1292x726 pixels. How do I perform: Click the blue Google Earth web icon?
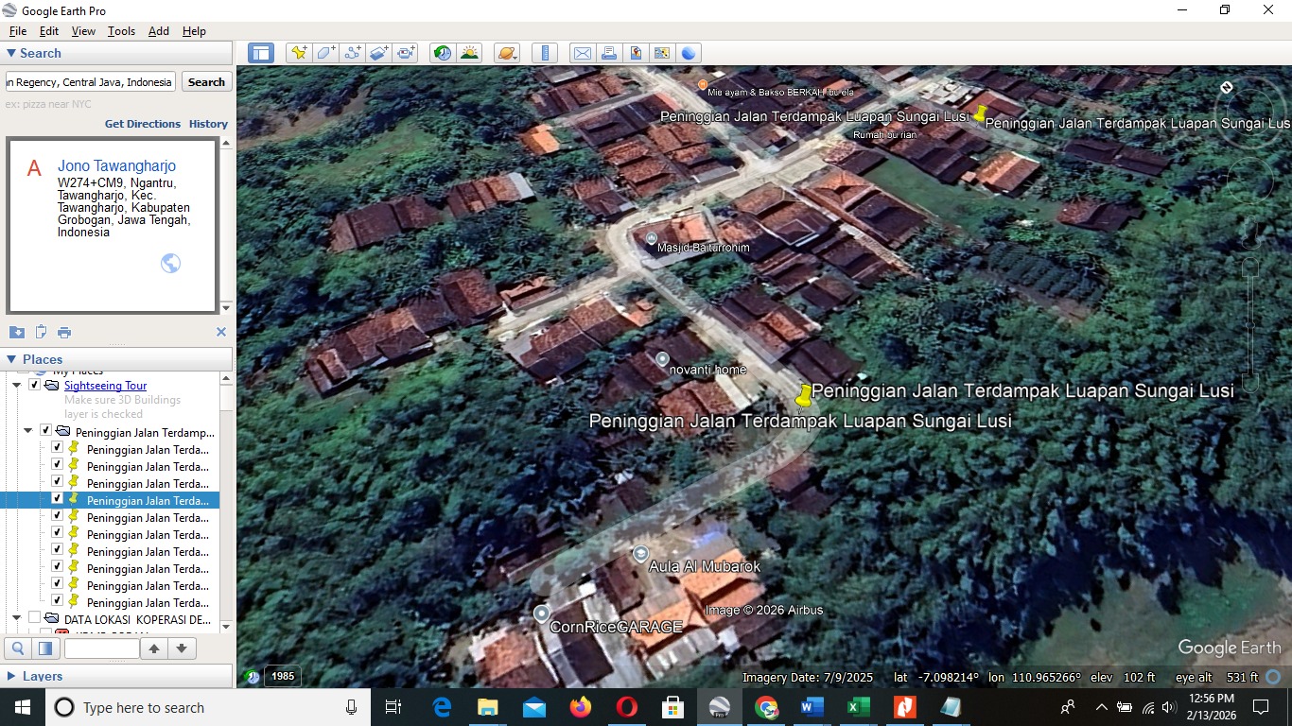point(689,53)
